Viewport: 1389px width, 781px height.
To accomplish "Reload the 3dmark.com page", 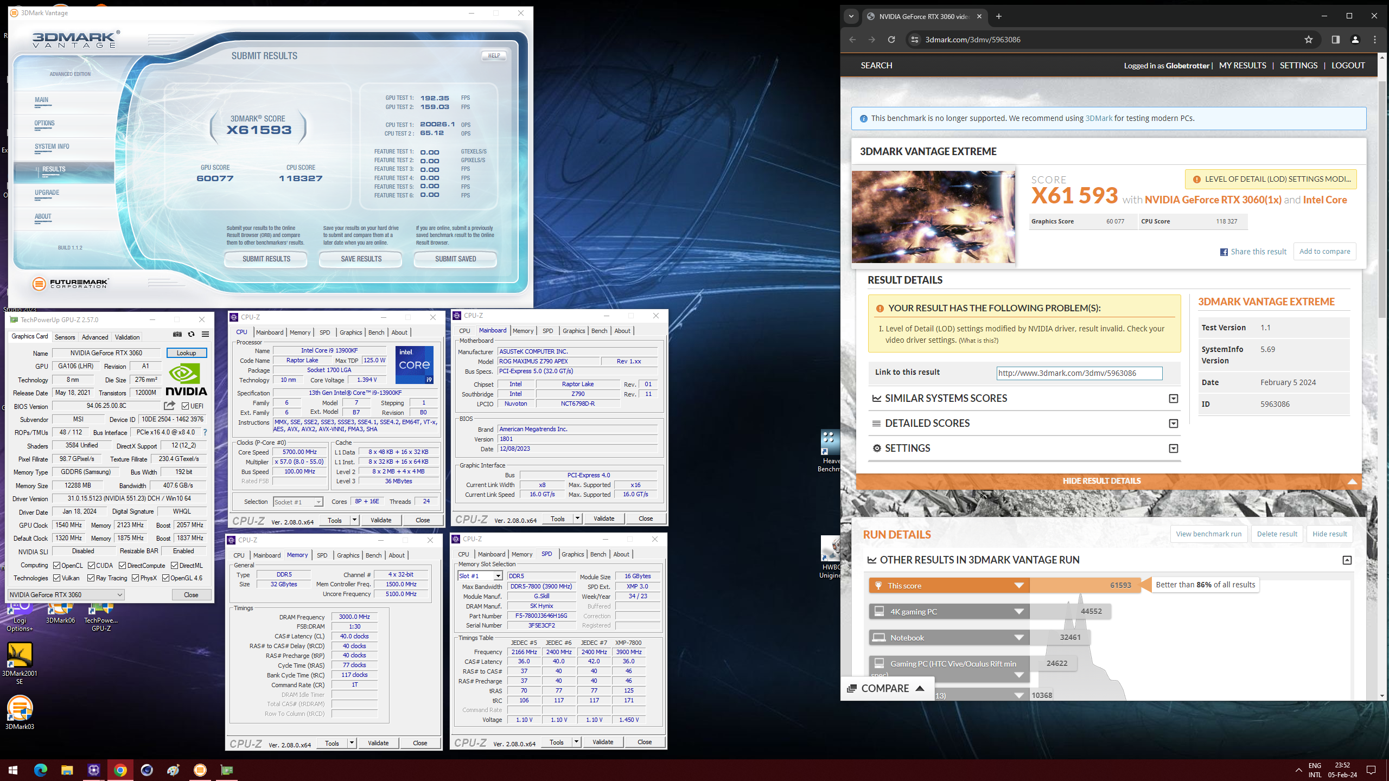I will 891,40.
